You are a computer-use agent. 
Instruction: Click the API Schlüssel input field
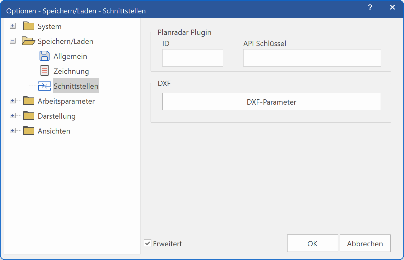coord(312,58)
